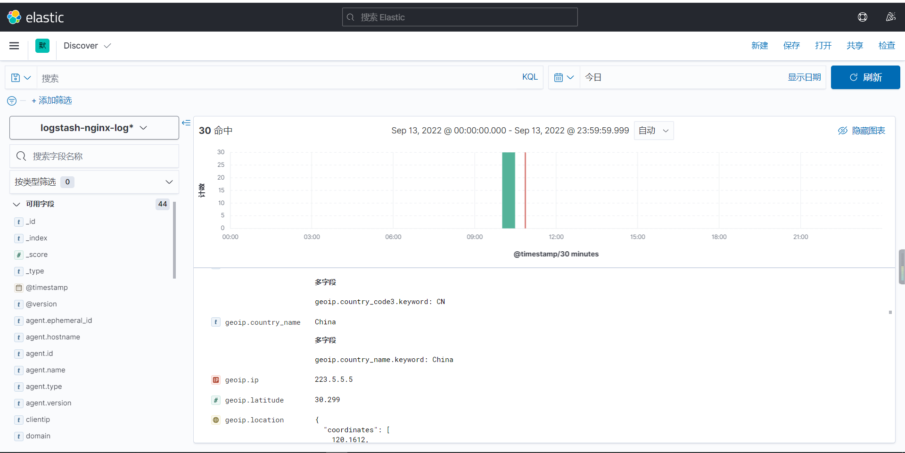Select the agent.hostname field

53,337
